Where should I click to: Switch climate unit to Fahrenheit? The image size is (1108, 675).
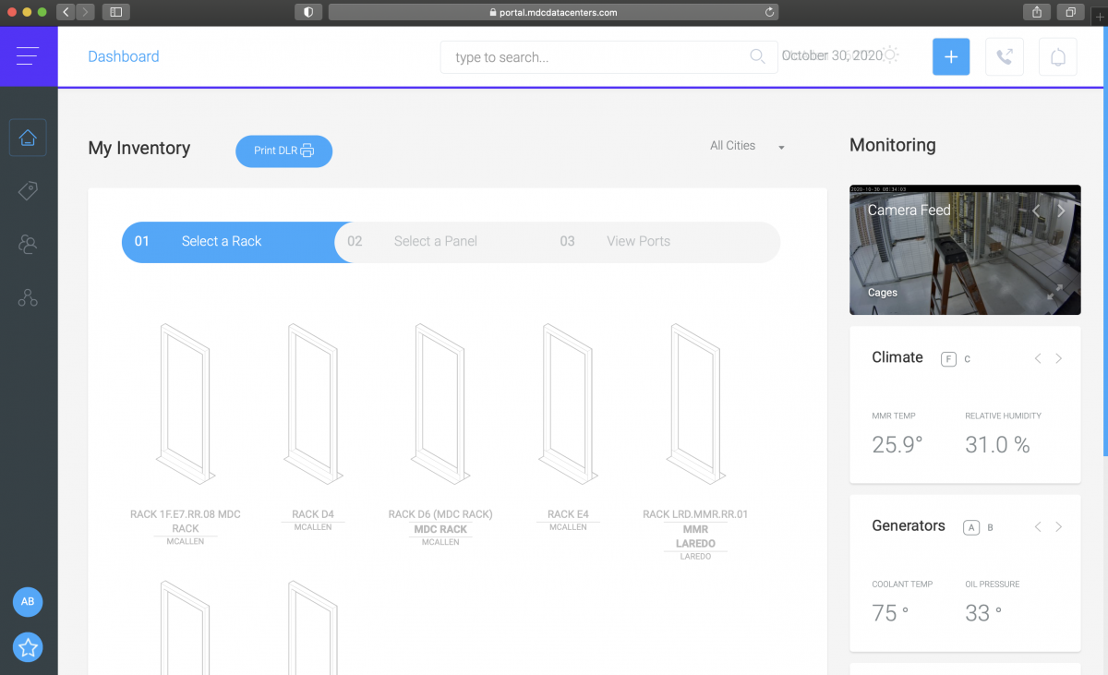tap(948, 359)
